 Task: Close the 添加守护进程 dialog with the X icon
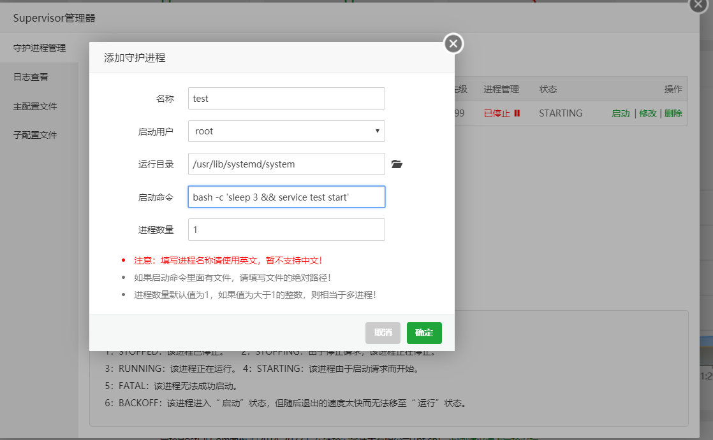(x=453, y=43)
